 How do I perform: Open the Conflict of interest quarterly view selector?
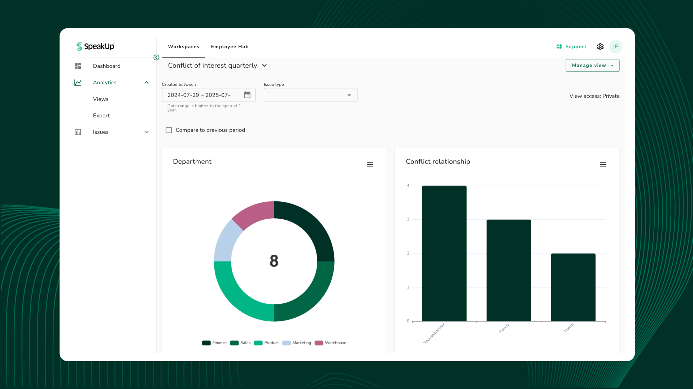pos(217,66)
